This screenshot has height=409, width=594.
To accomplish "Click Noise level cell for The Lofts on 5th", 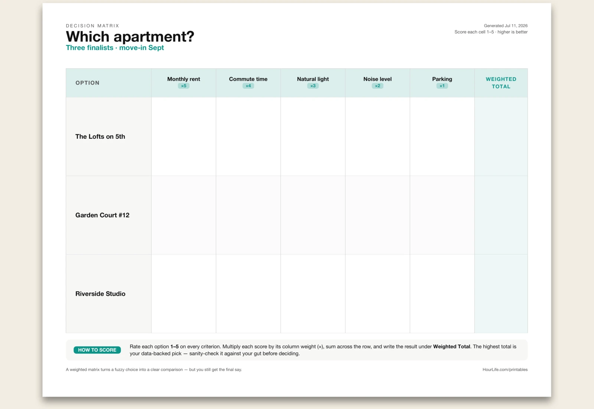I will [x=377, y=136].
